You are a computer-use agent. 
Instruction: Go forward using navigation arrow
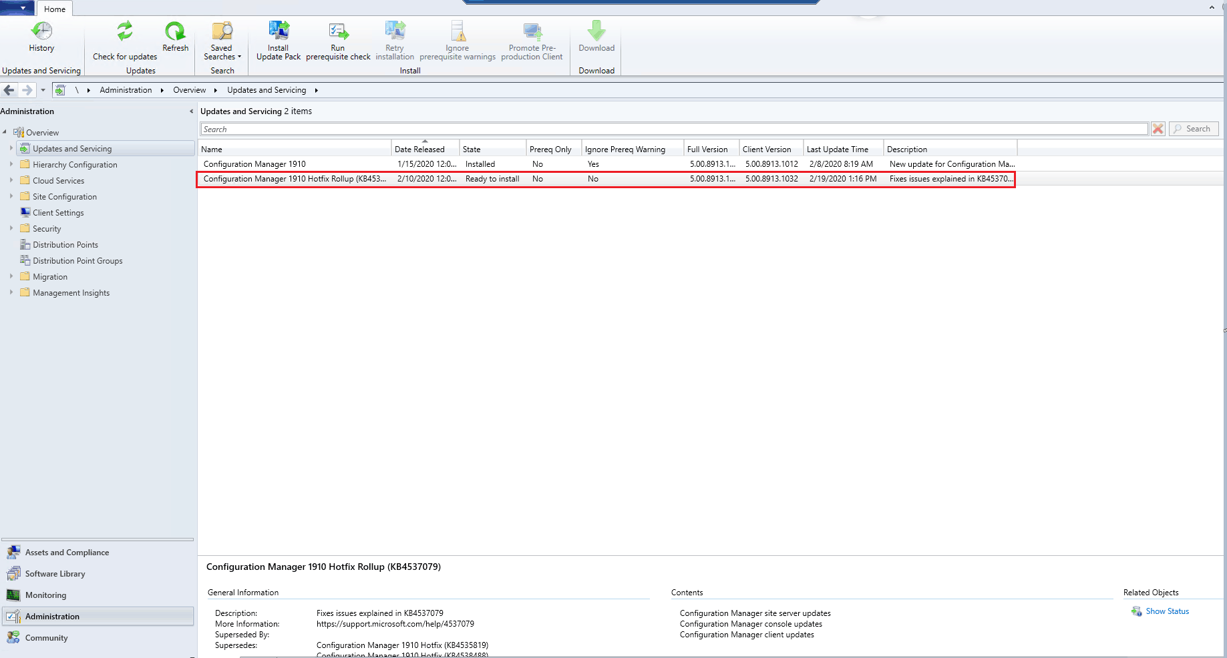coord(27,90)
